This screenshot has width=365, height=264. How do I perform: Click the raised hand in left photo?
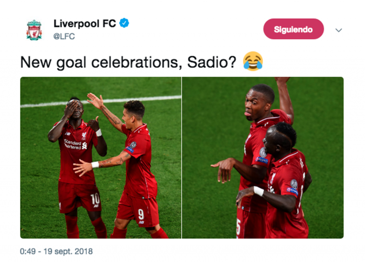click(95, 101)
